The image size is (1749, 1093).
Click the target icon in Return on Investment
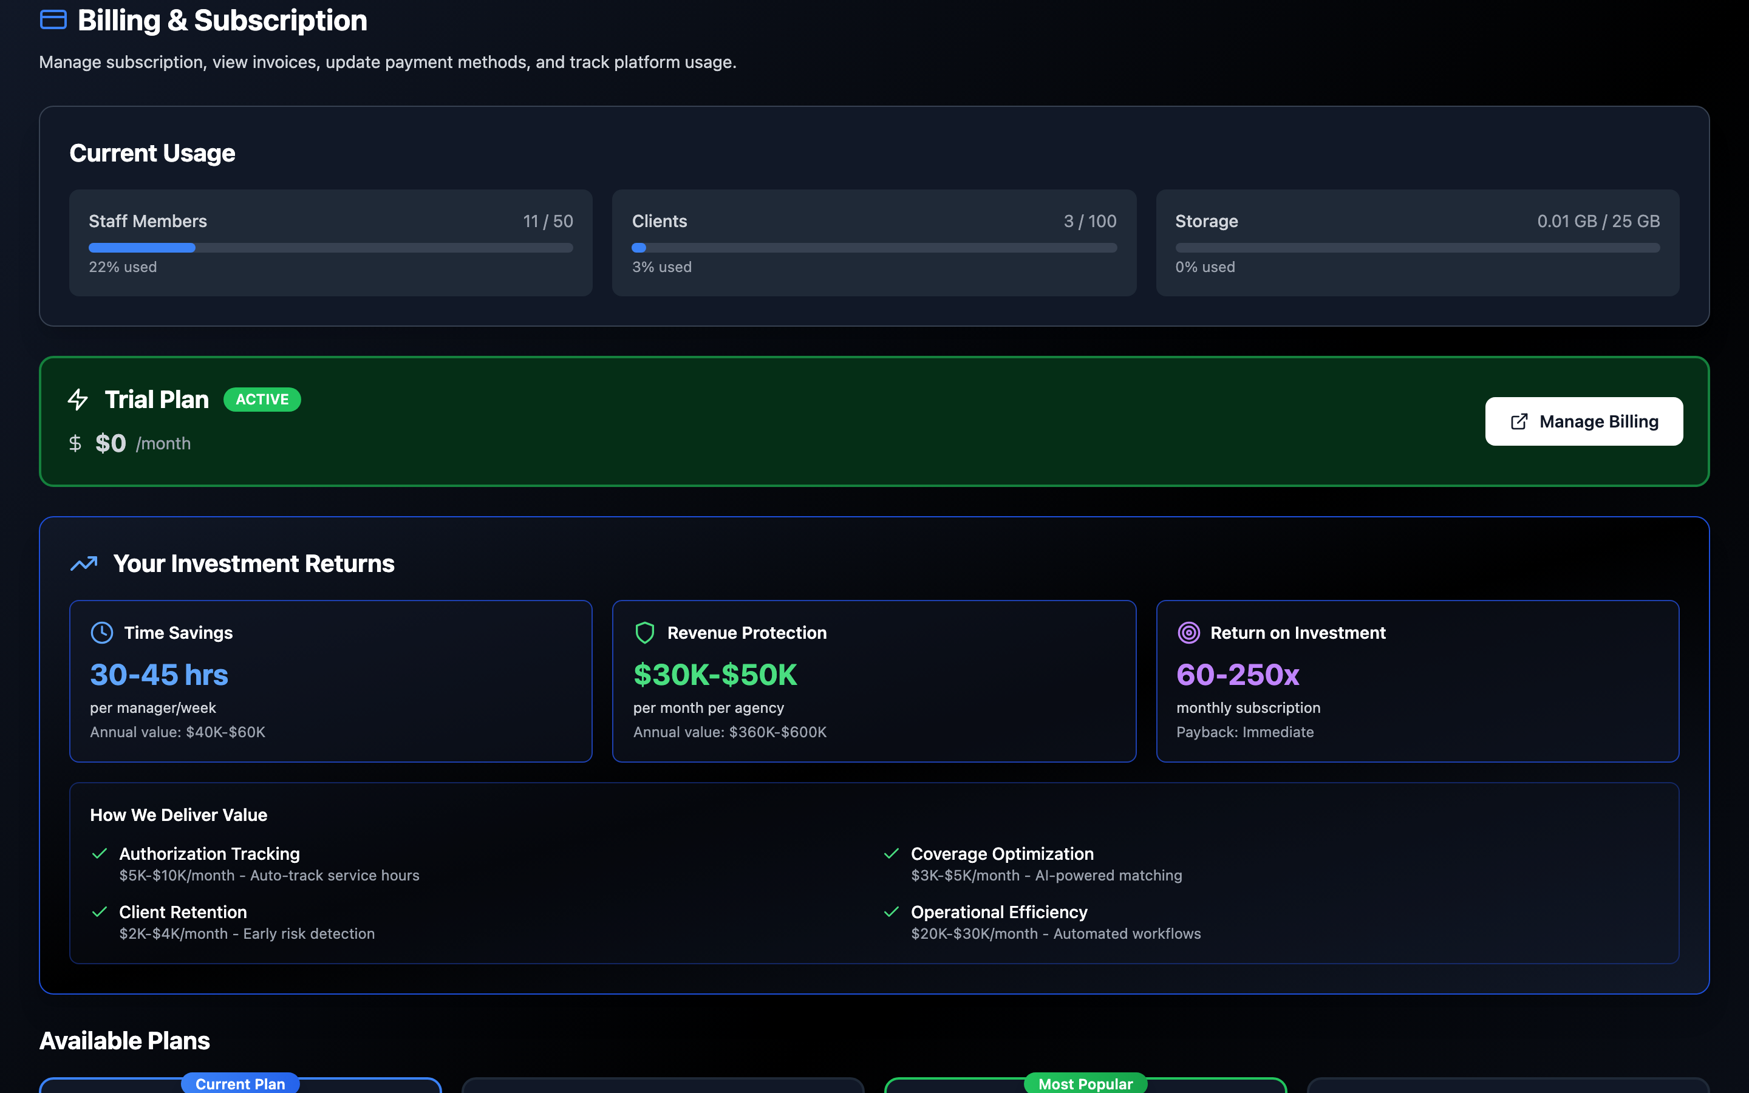(x=1189, y=633)
